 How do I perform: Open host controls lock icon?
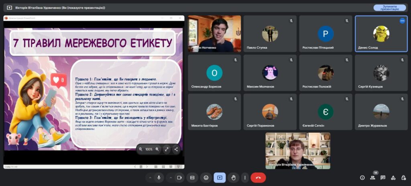[403, 177]
